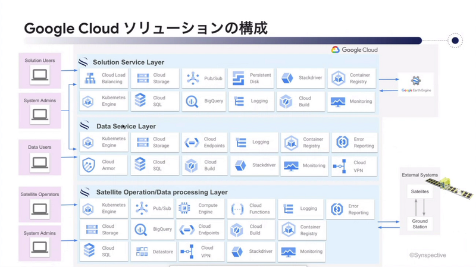Select the 'Solution Service Layer' heading

point(129,62)
